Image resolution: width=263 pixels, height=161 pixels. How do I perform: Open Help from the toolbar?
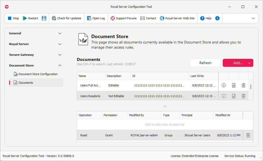[206, 18]
